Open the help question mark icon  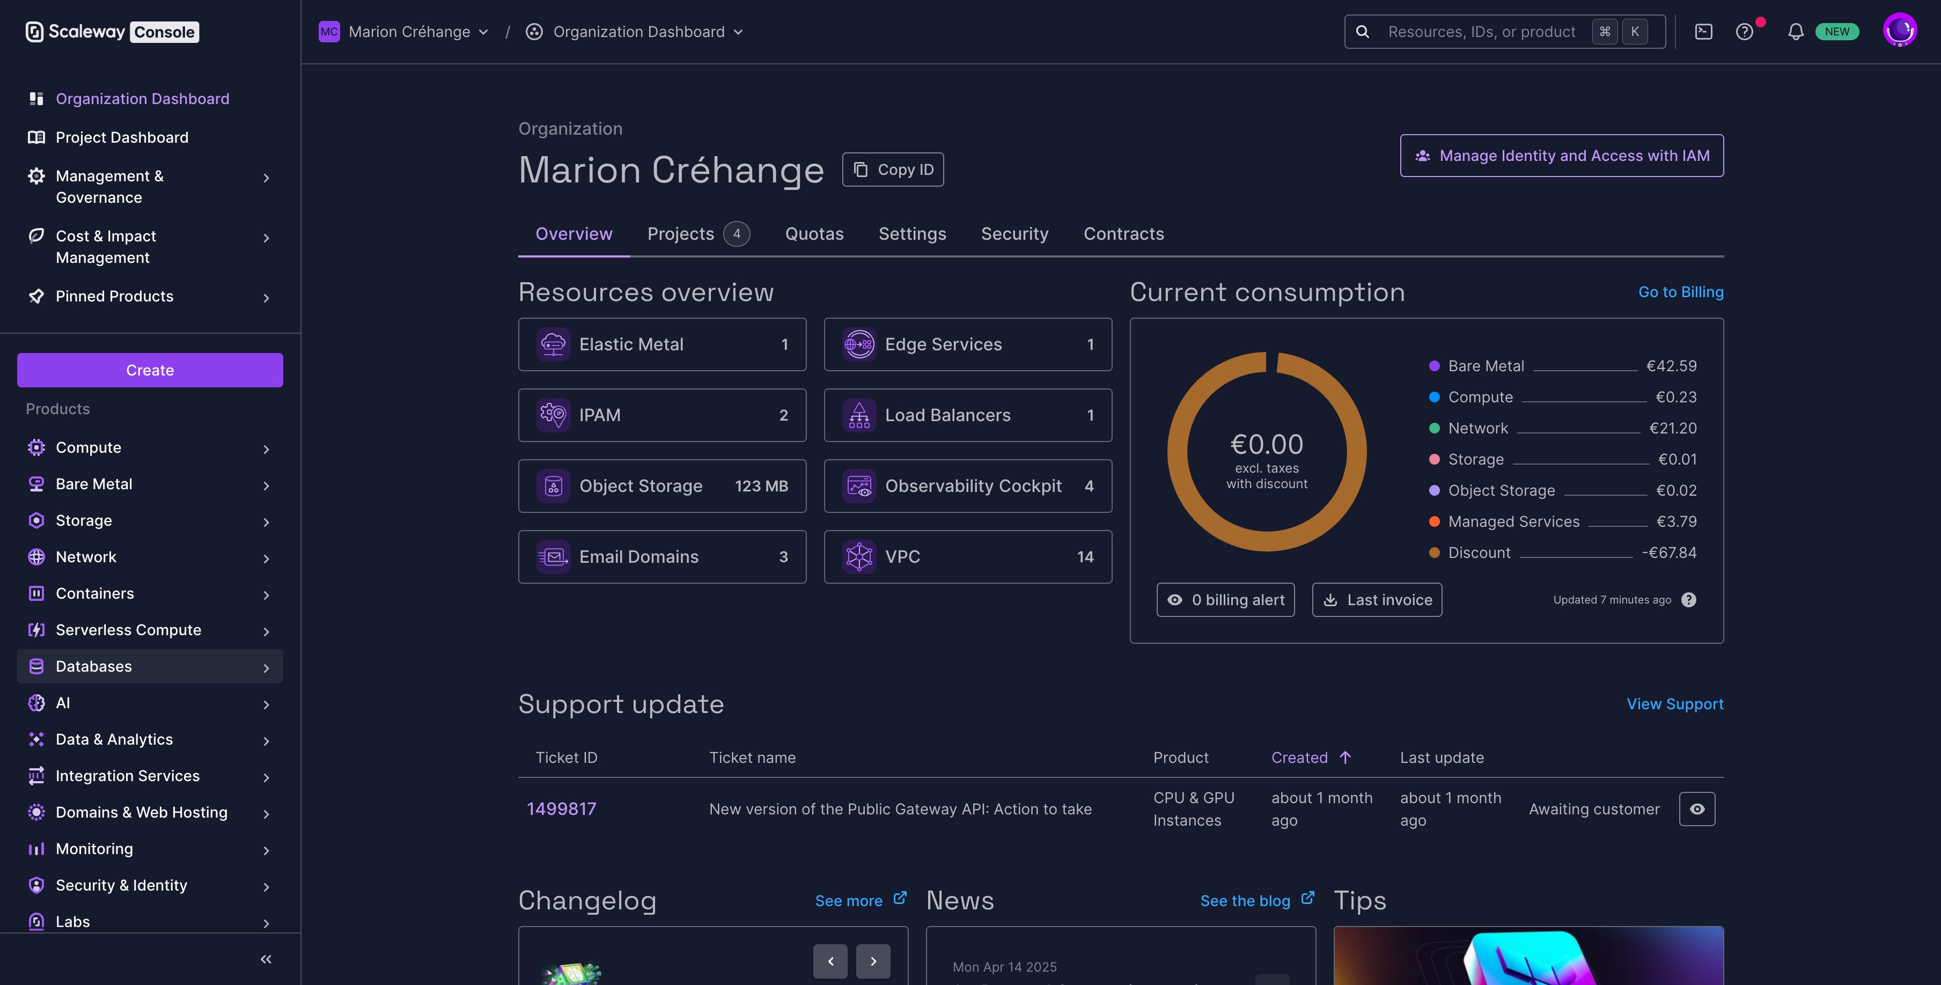pos(1744,32)
